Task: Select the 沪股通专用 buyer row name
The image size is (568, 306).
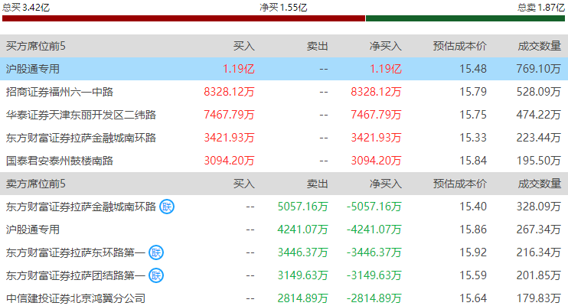Action: [33, 69]
